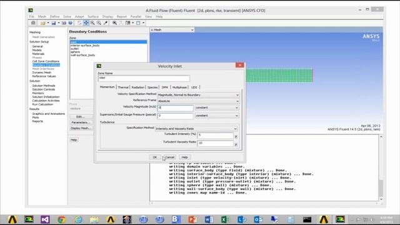
Task: Click the camera/save picture toolbar icon
Action: 64,23
